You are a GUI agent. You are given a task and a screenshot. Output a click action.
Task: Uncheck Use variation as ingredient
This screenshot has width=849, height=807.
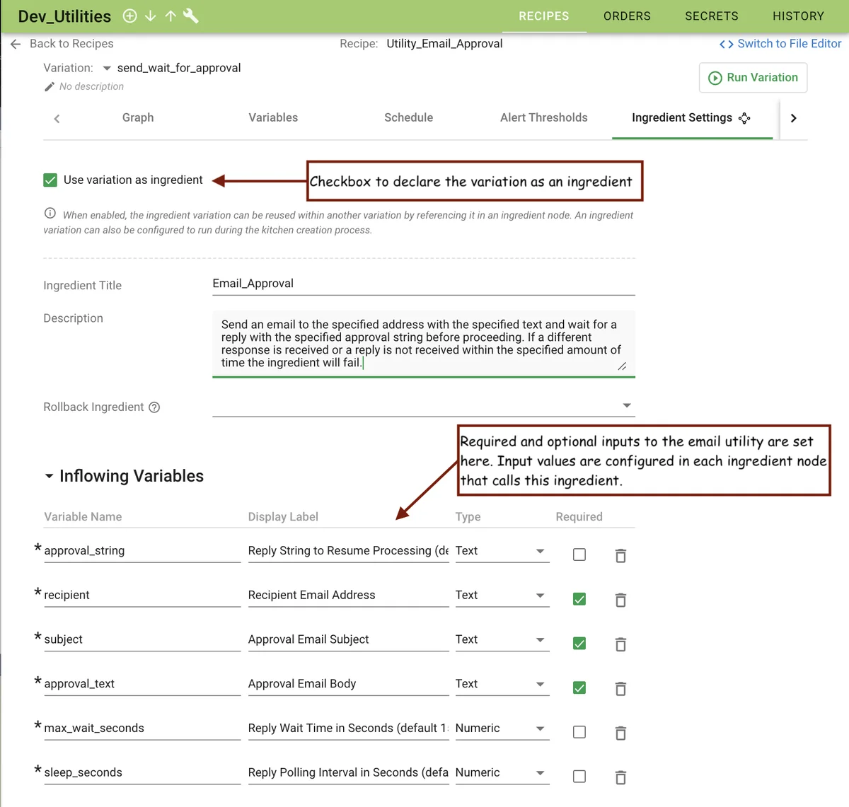tap(50, 180)
